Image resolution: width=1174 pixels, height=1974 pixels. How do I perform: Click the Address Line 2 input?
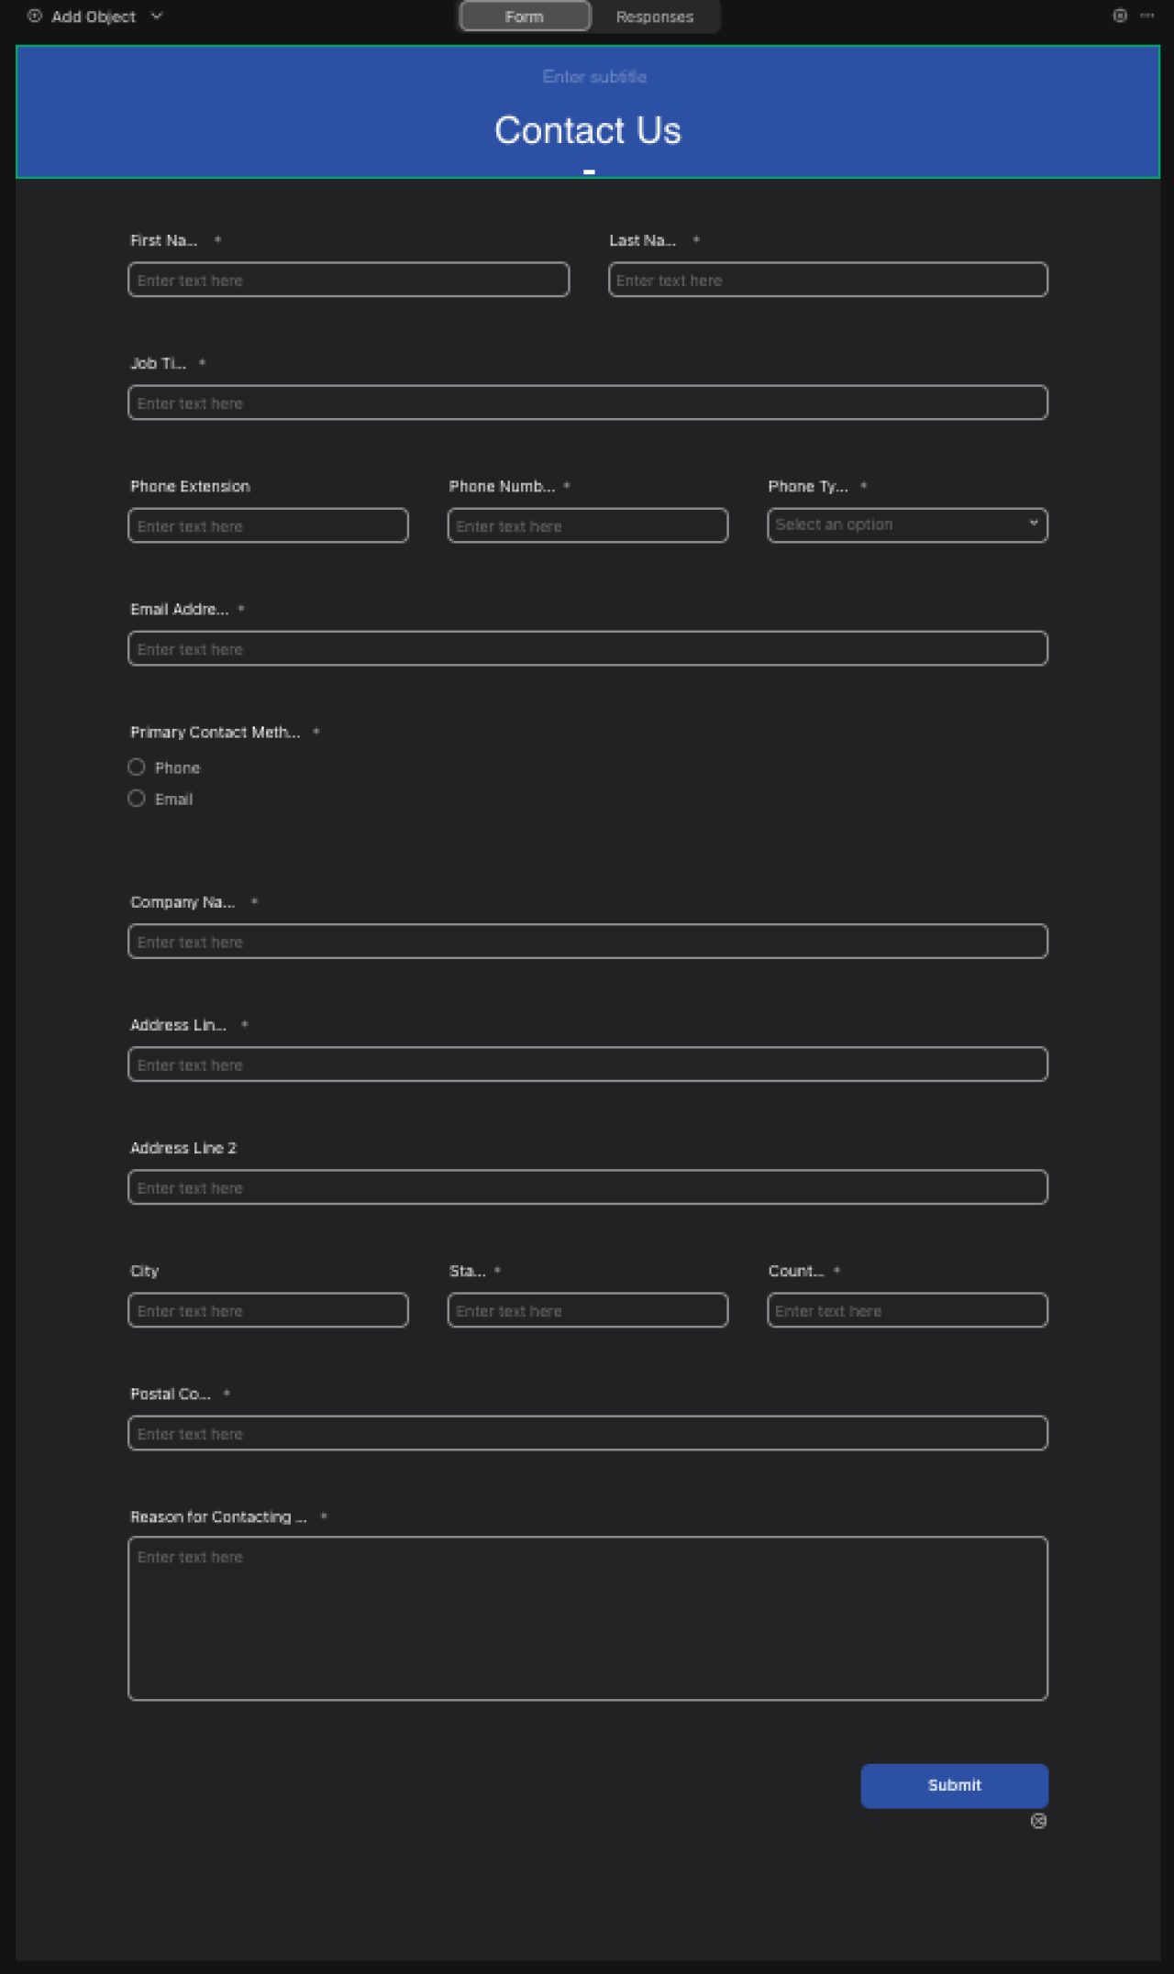pyautogui.click(x=588, y=1187)
